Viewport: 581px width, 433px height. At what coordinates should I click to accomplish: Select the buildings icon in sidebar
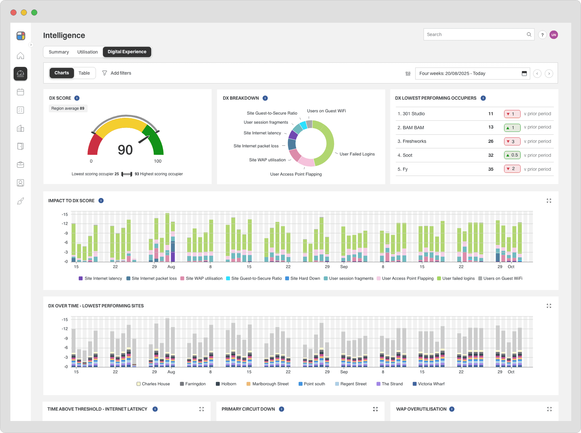click(x=20, y=128)
